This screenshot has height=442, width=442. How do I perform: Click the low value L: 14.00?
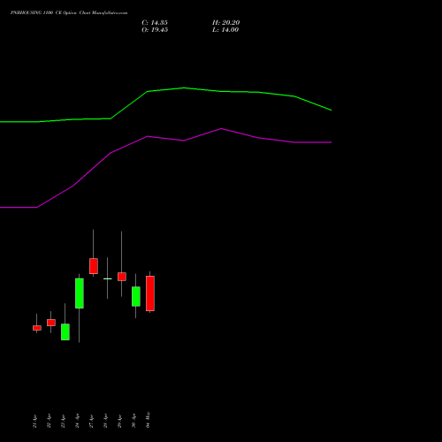(225, 30)
